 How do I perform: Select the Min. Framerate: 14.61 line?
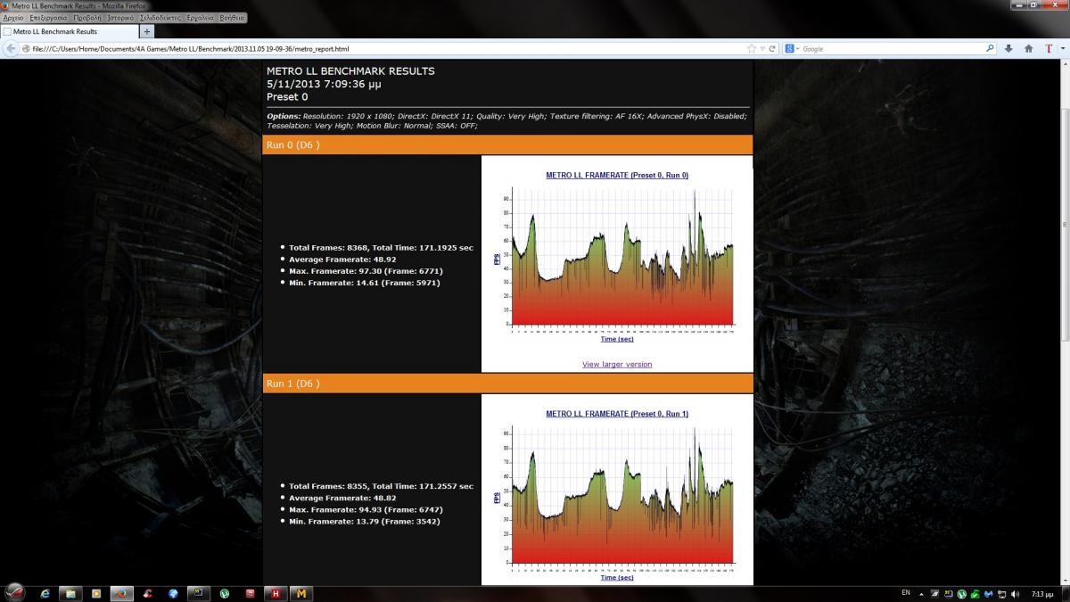click(x=364, y=283)
